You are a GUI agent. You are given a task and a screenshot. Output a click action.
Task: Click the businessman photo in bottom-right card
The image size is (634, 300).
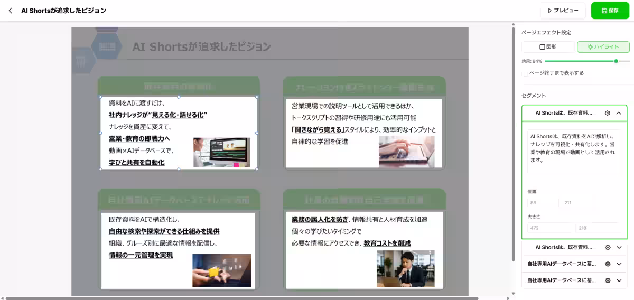coord(405,268)
